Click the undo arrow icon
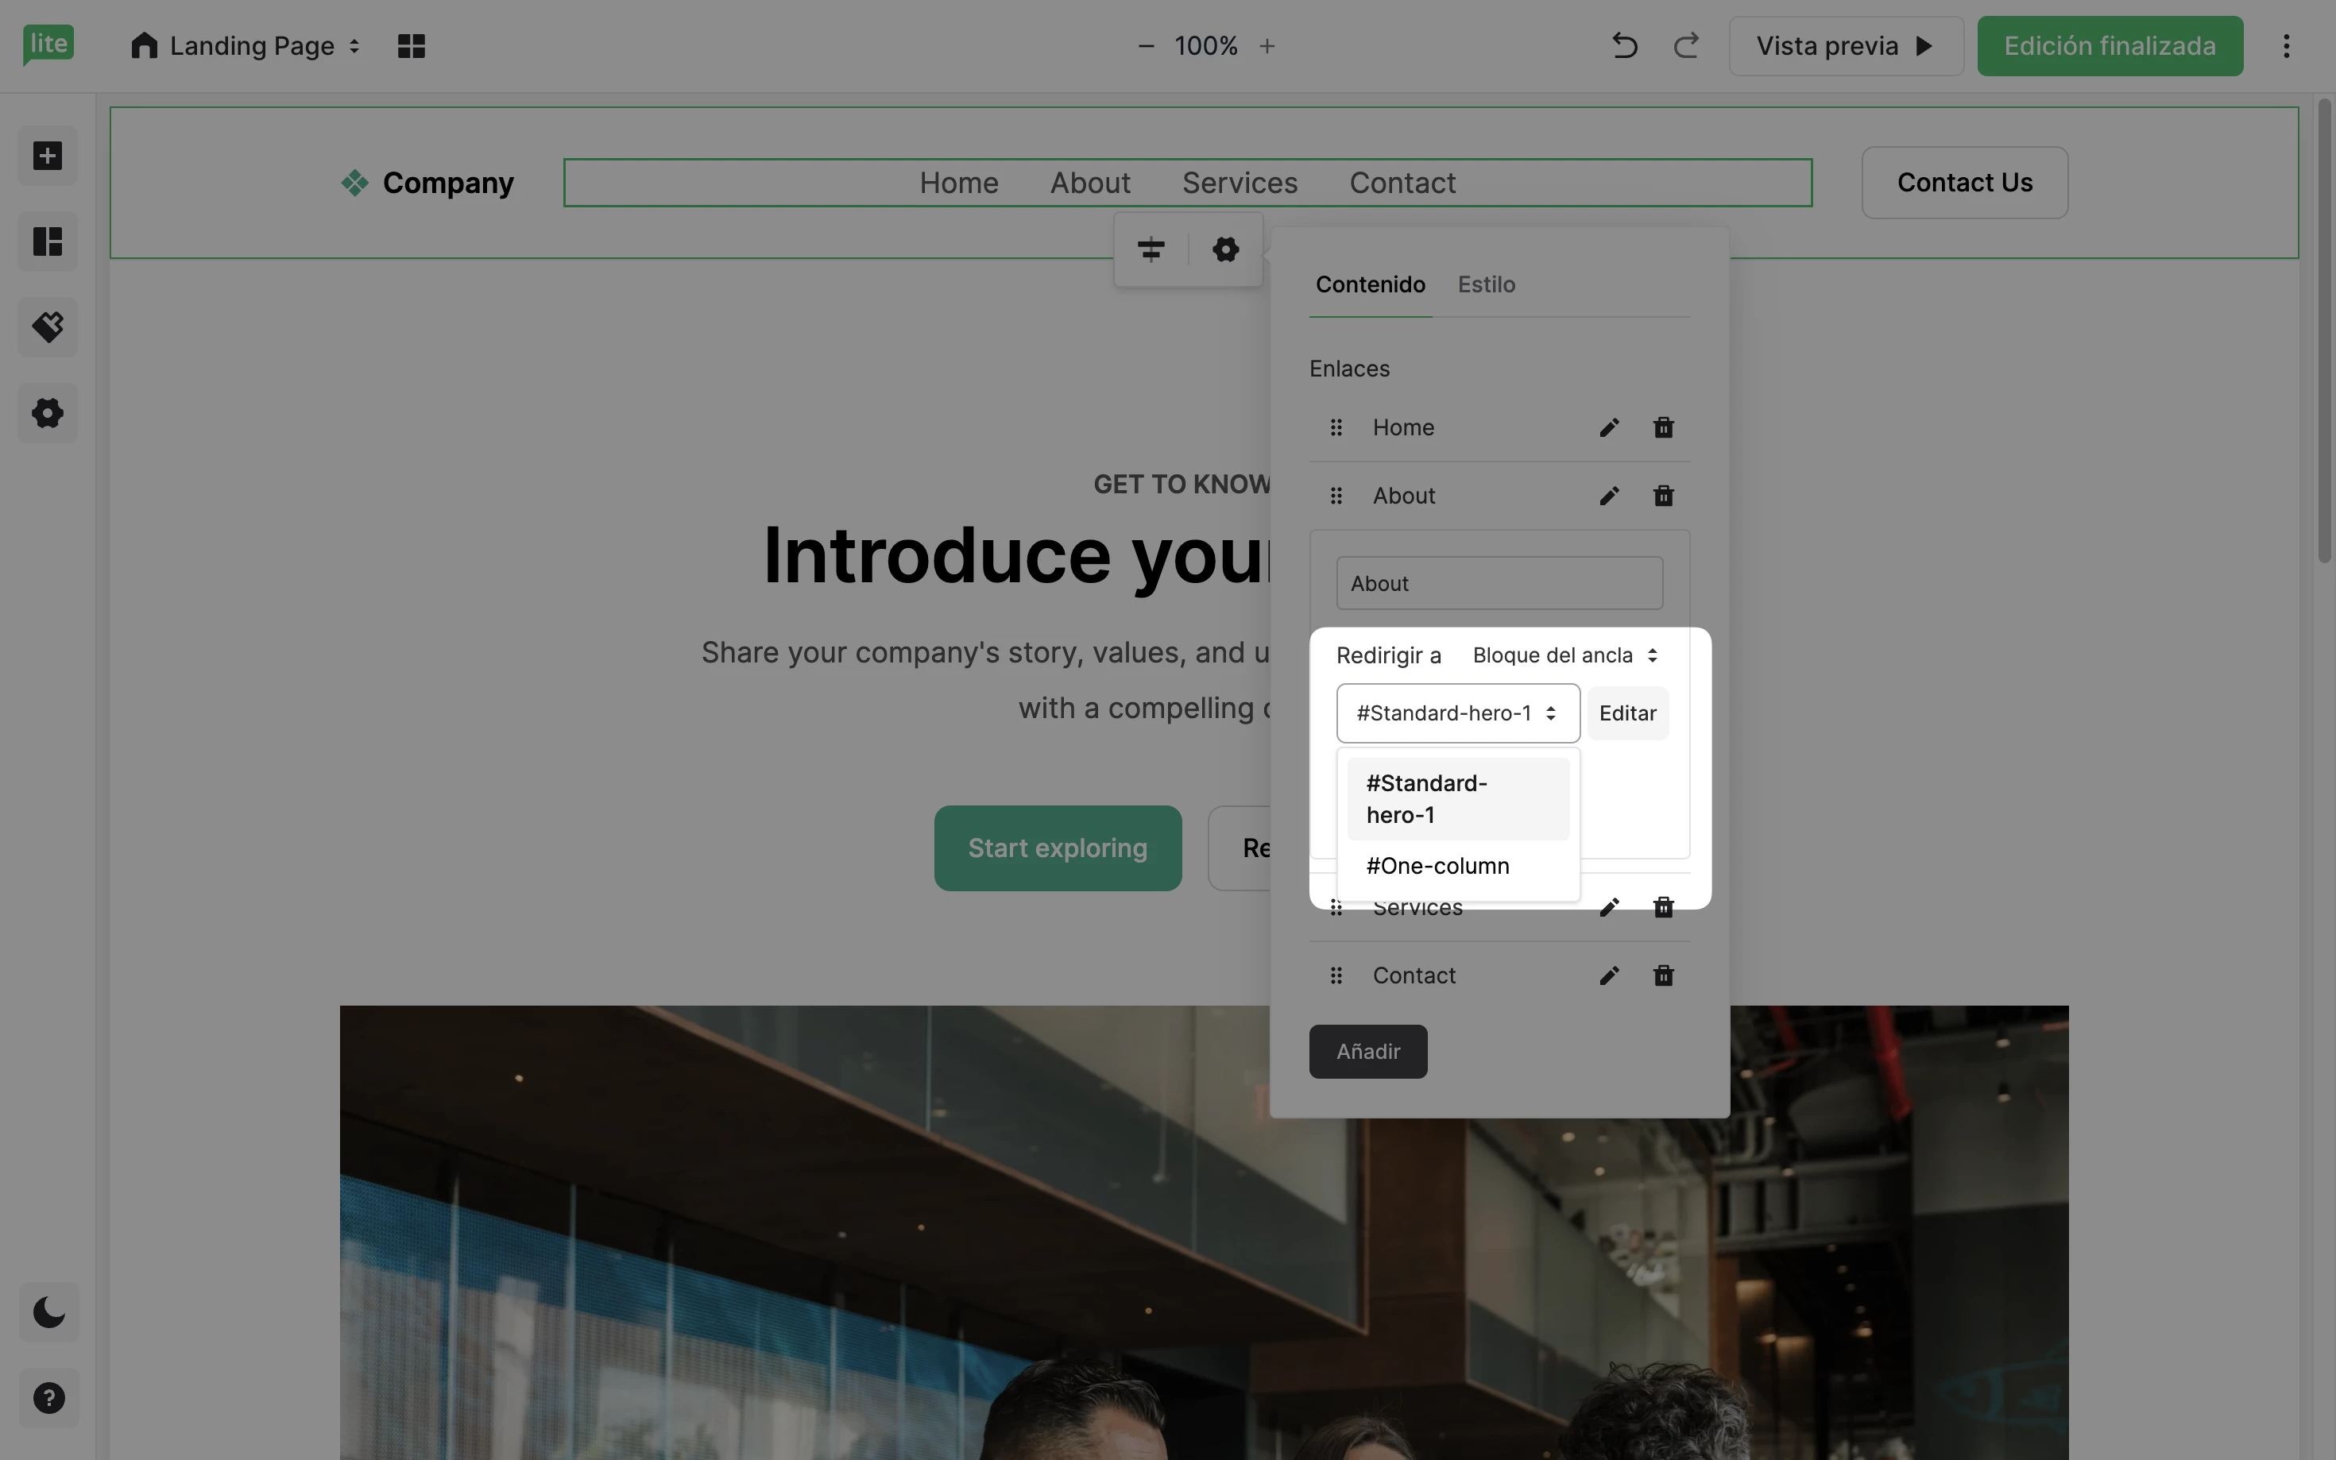This screenshot has height=1460, width=2336. click(x=1624, y=45)
